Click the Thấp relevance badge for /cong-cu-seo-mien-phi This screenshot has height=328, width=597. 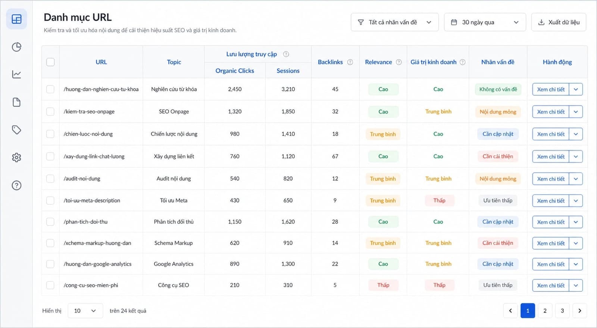pyautogui.click(x=383, y=285)
